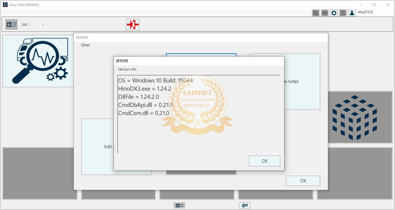Click the 'Version info' heading label
Image resolution: width=395 pixels, height=210 pixels.
pyautogui.click(x=127, y=69)
